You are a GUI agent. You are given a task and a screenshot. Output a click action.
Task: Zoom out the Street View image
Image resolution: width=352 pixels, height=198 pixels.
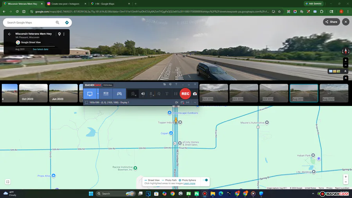(x=346, y=65)
